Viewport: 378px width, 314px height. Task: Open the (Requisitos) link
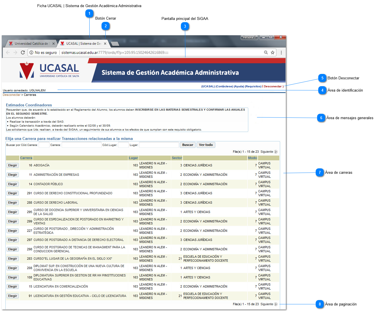(253, 86)
